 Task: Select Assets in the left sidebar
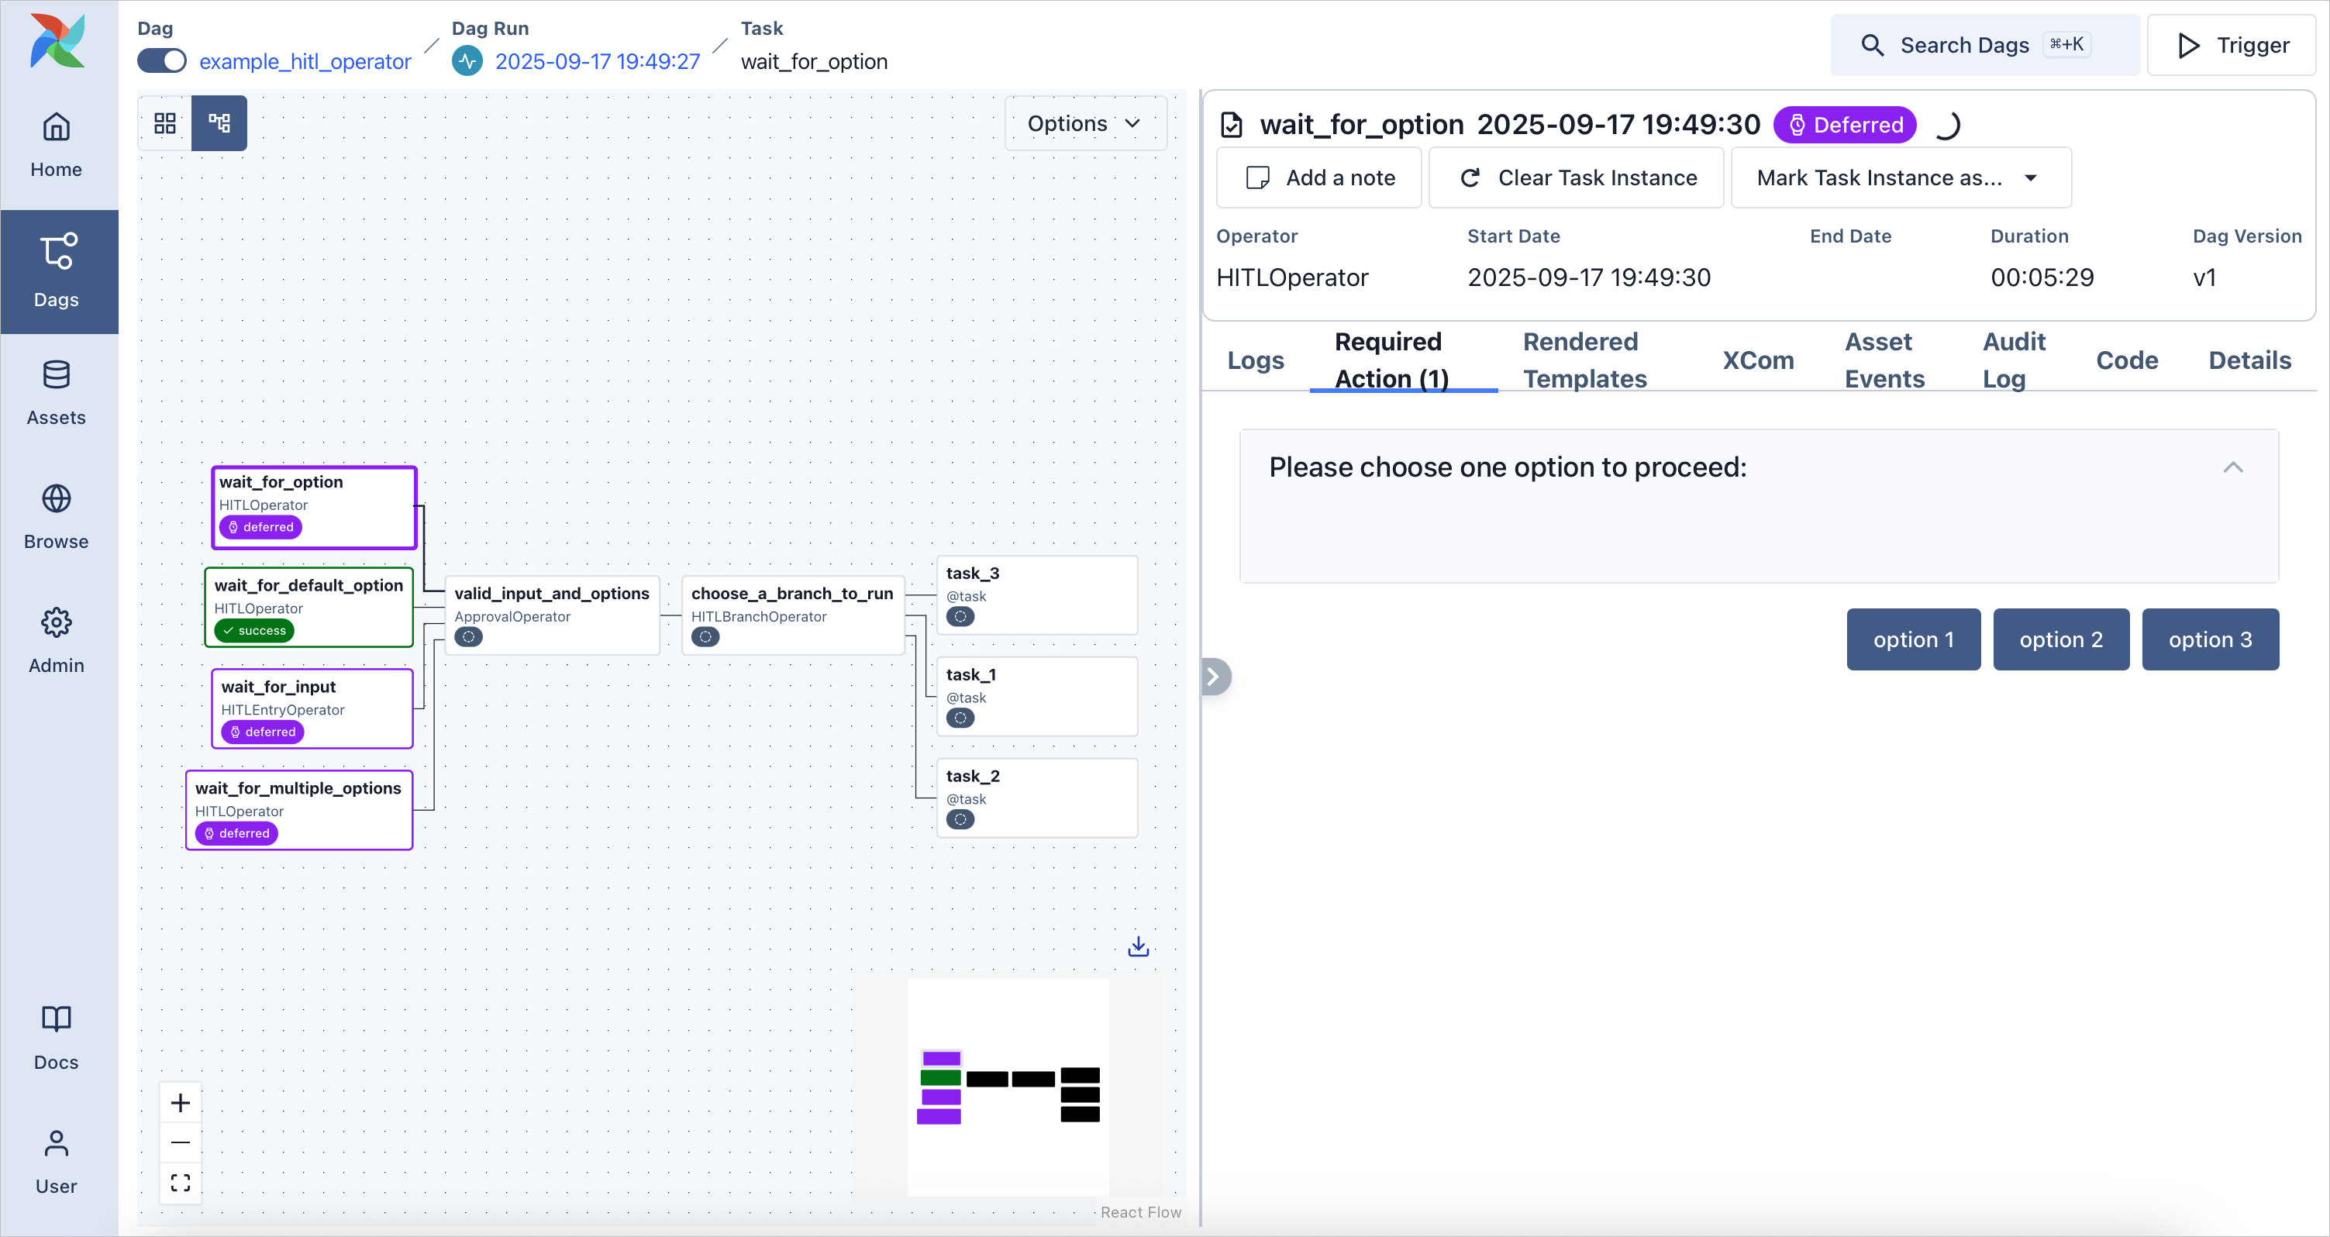pos(57,392)
